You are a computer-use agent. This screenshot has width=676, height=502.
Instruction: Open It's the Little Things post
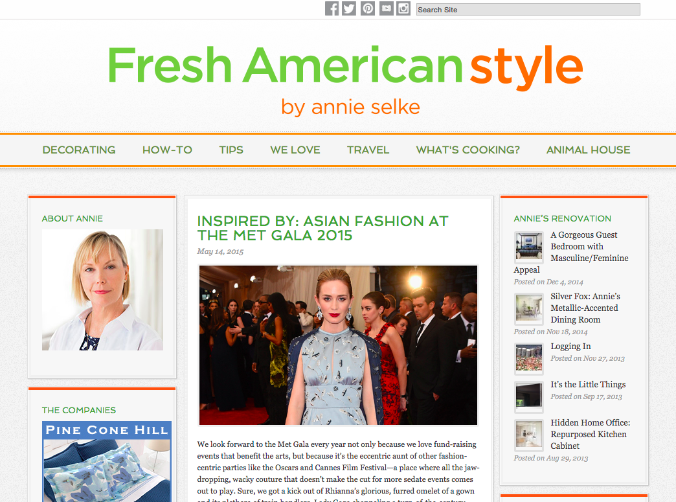tap(588, 384)
